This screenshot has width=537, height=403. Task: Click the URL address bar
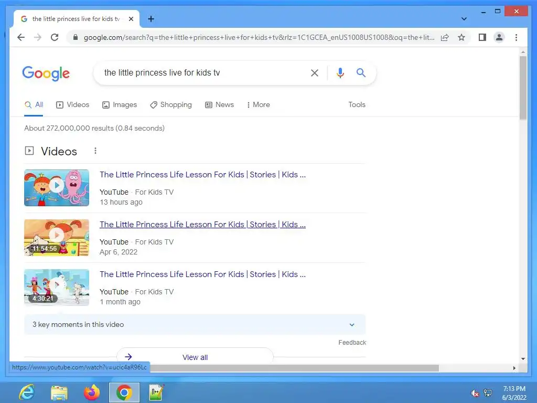click(259, 37)
